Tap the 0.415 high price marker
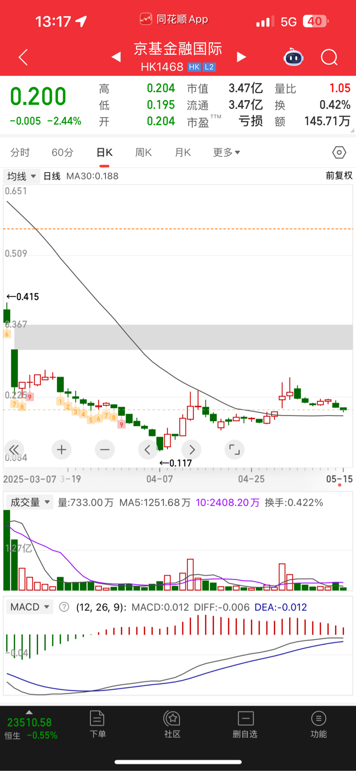The image size is (356, 771). (x=22, y=296)
